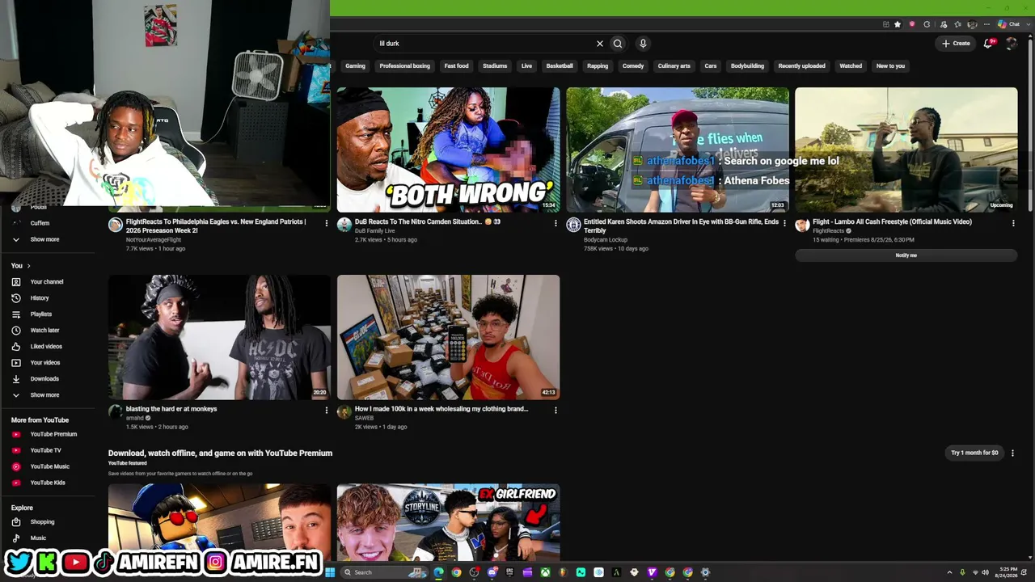1035x582 pixels.
Task: Click the YouTube search magnifier button
Action: click(618, 44)
